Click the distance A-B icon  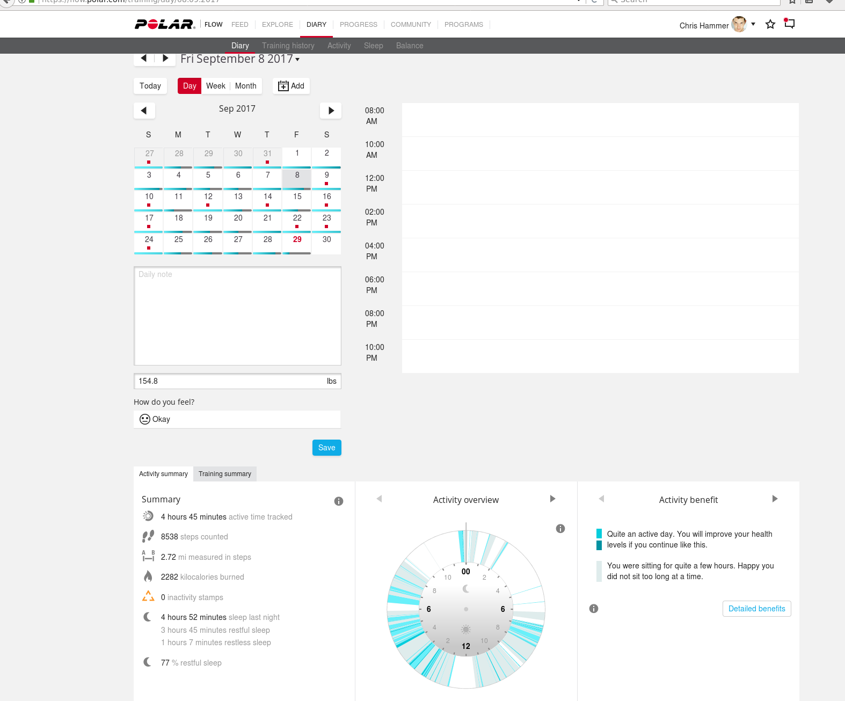(x=148, y=556)
